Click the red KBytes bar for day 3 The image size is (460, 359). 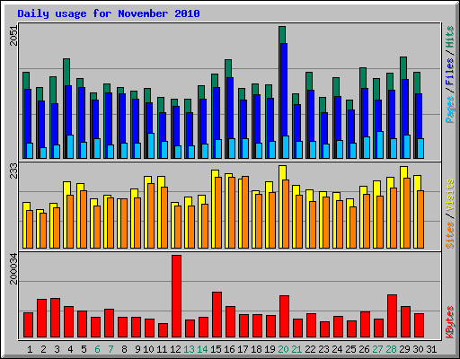[55, 318]
